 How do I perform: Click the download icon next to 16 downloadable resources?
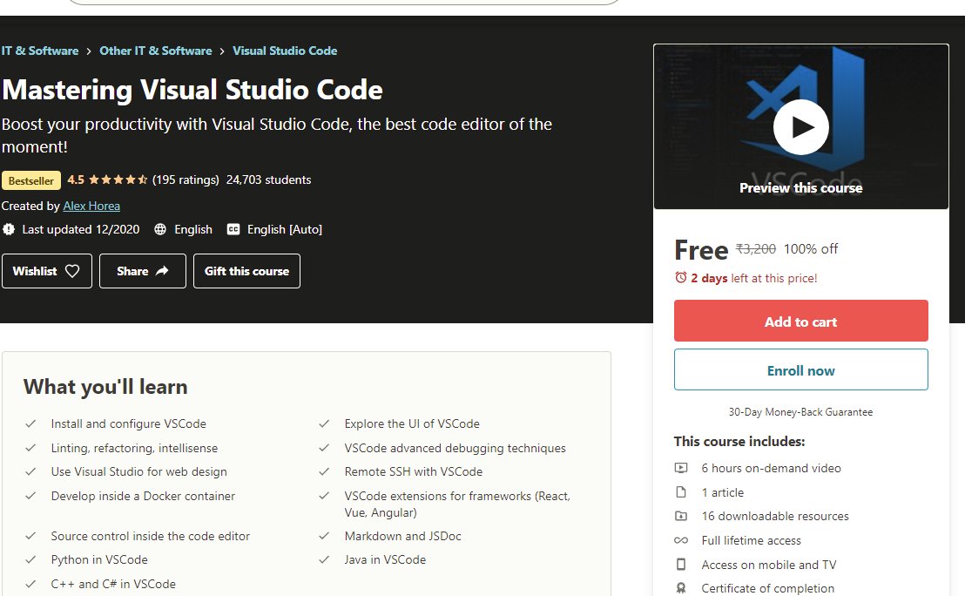[x=681, y=516]
